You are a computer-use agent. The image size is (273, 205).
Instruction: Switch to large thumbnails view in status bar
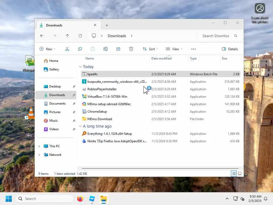coord(240,174)
